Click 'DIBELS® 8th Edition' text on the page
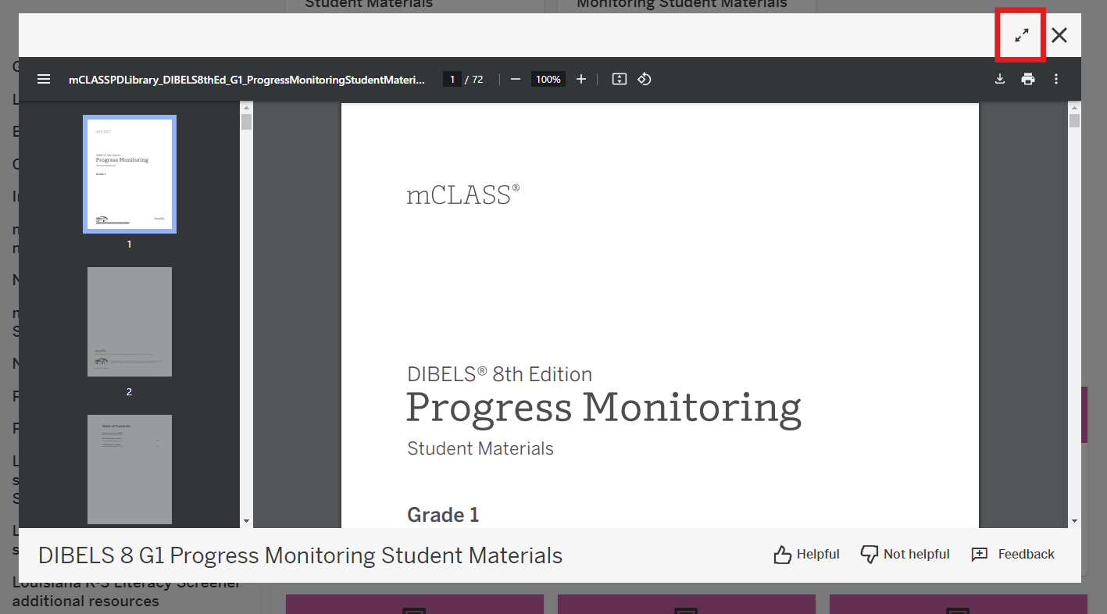This screenshot has width=1107, height=614. (x=500, y=373)
